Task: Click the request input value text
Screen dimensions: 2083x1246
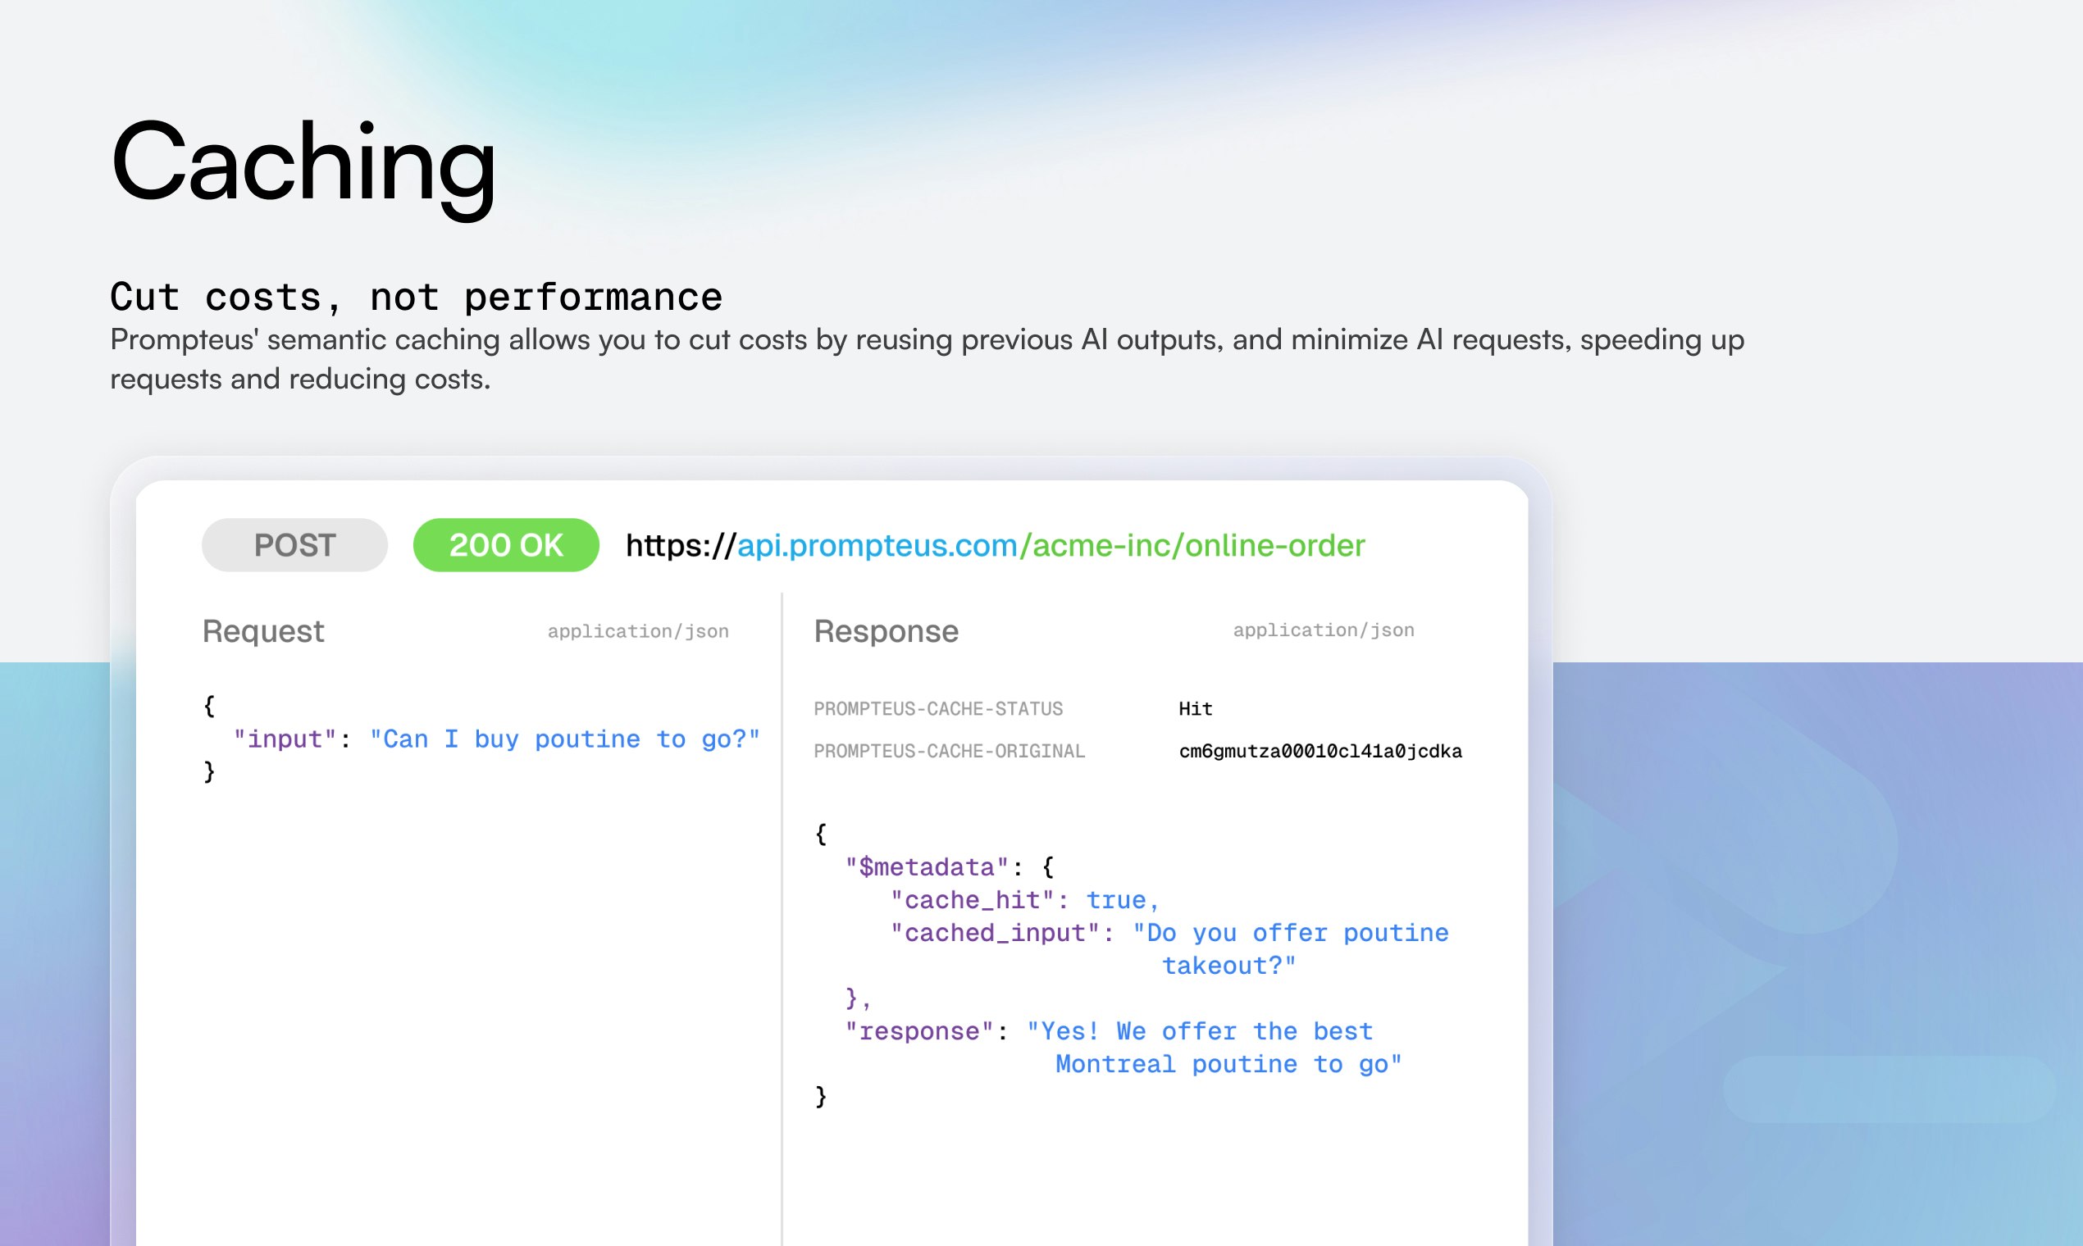Action: (x=564, y=739)
